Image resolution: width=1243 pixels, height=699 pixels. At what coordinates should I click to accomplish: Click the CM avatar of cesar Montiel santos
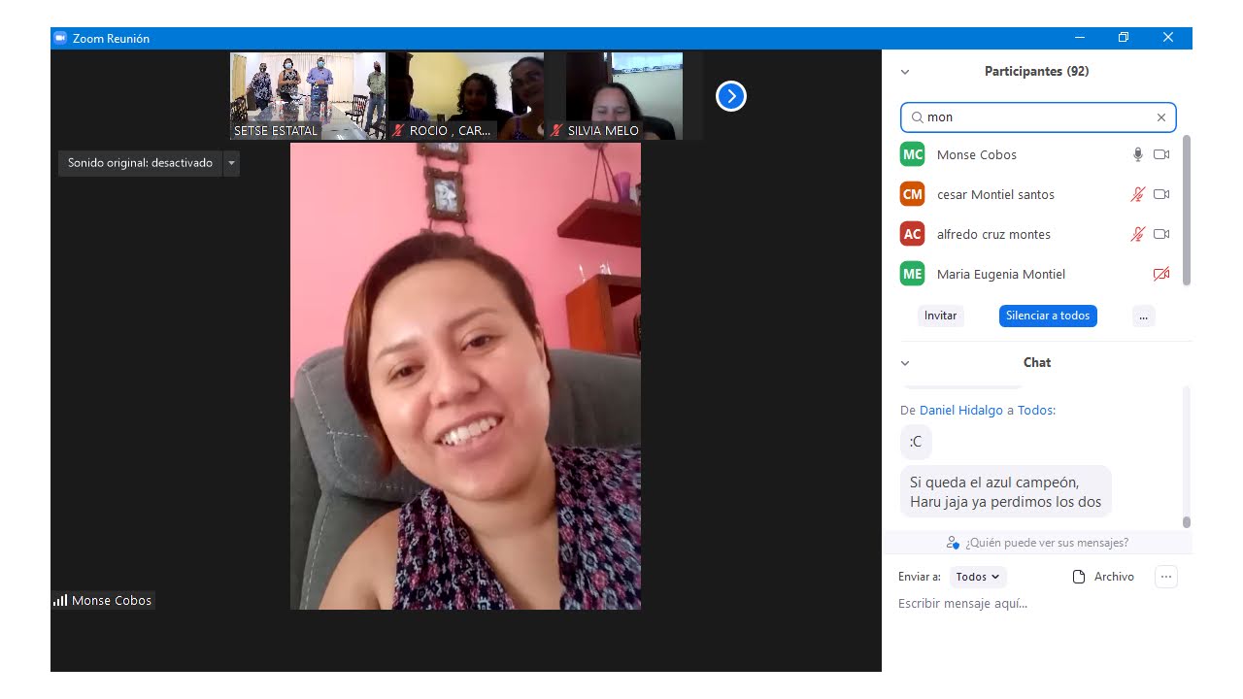912,194
